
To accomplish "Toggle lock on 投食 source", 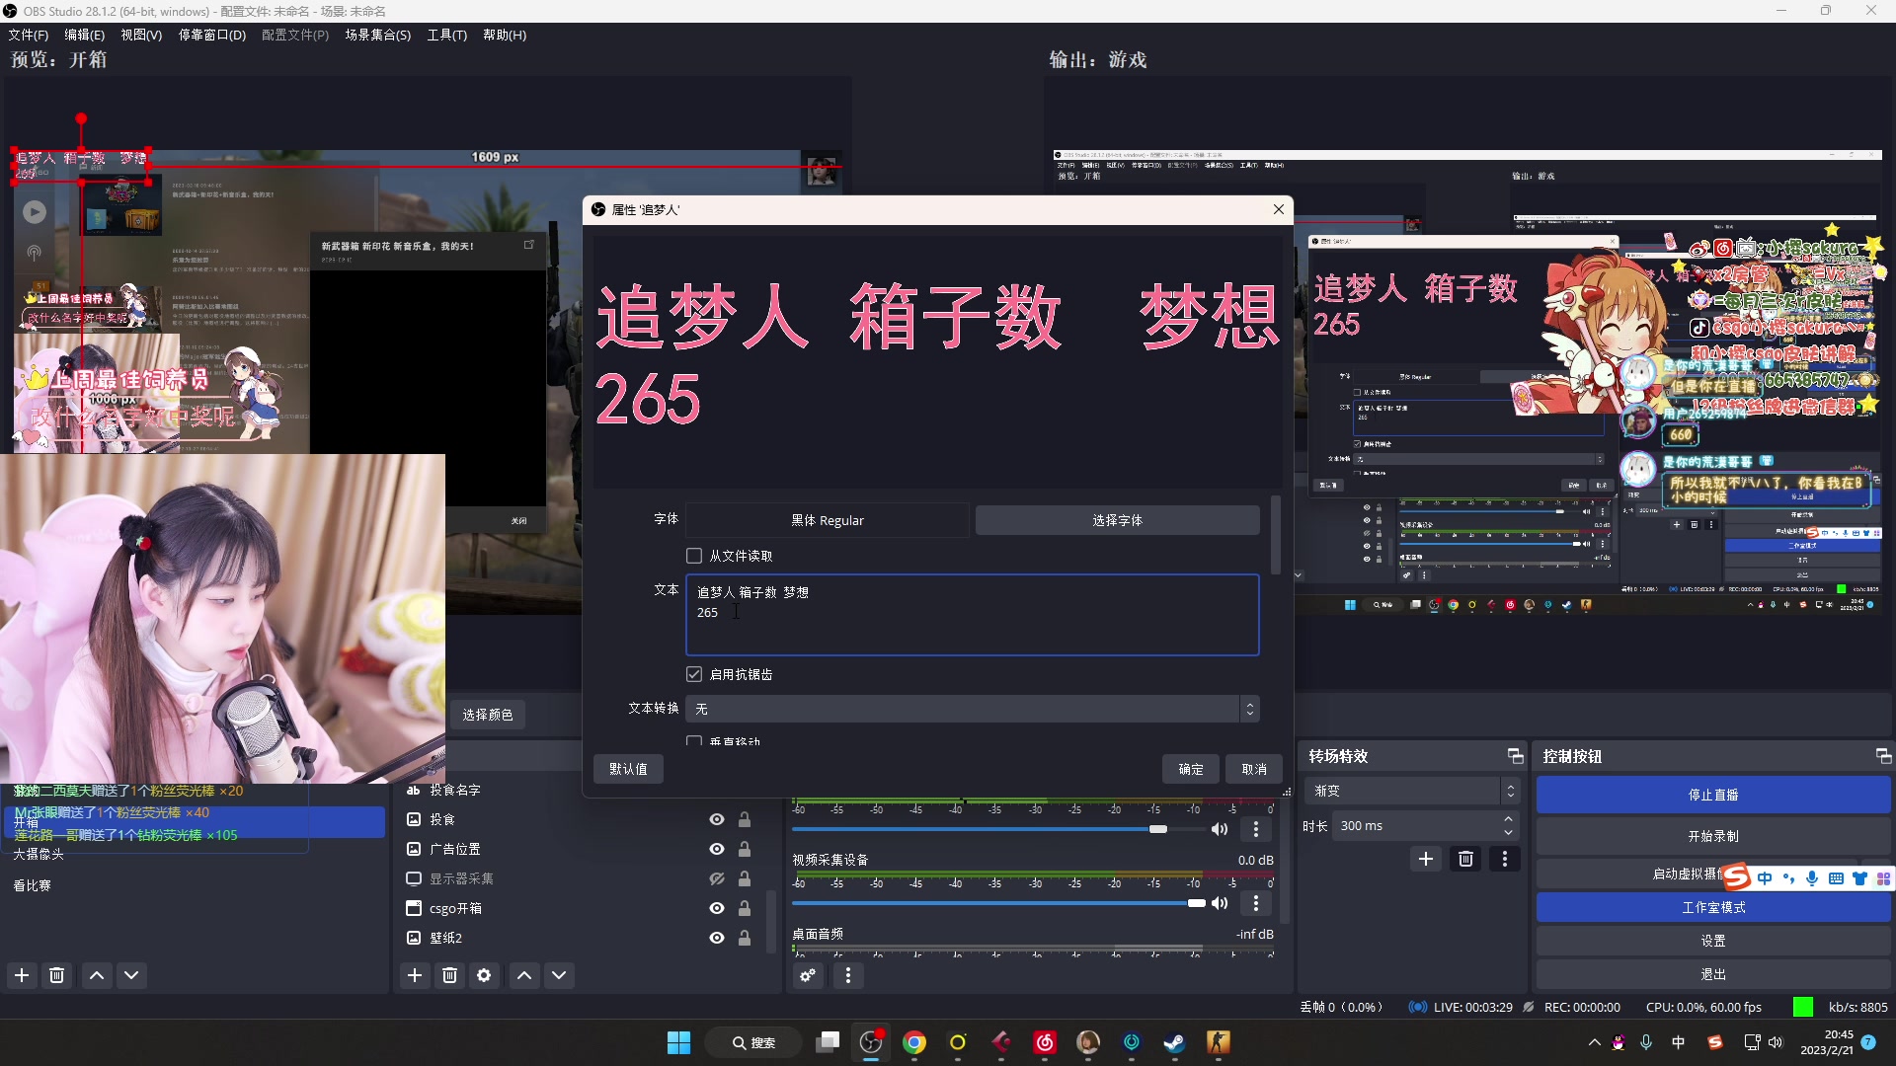I will point(745,819).
